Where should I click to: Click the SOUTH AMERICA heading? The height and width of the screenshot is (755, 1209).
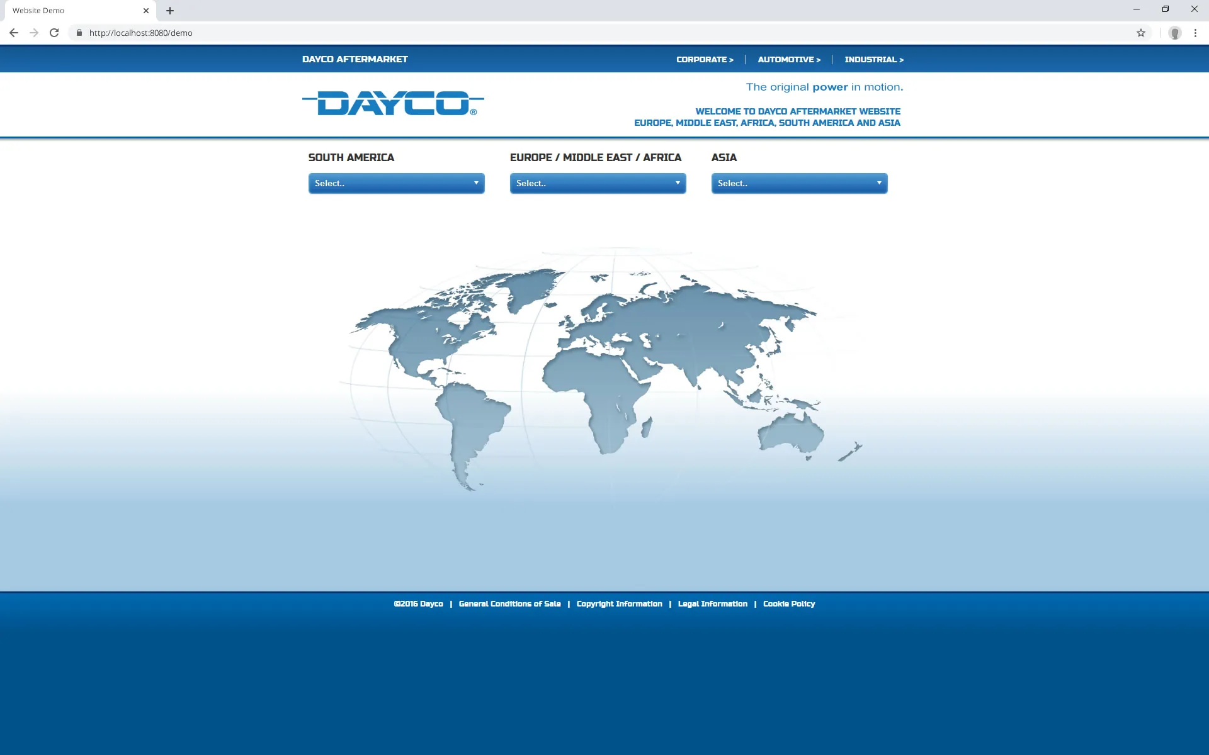[351, 157]
